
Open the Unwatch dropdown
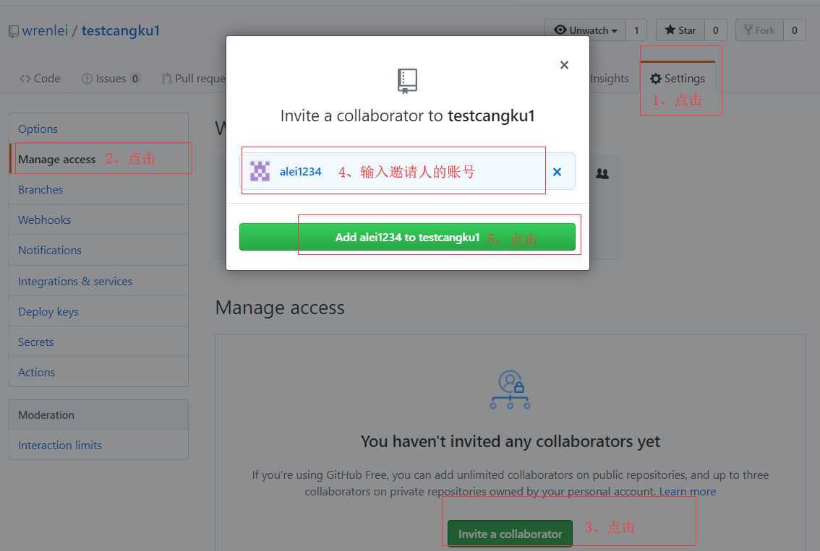pos(585,30)
